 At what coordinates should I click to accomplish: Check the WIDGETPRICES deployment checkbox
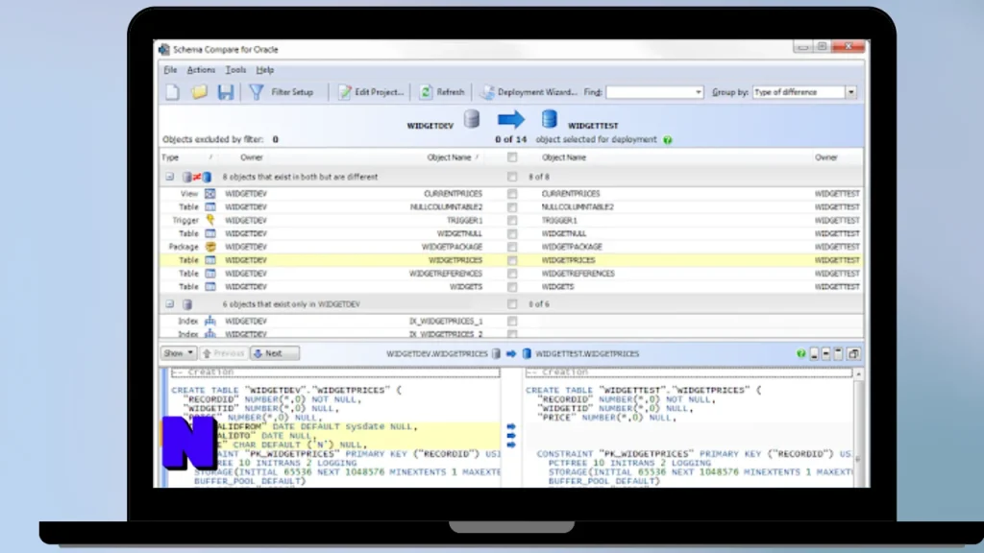click(512, 260)
